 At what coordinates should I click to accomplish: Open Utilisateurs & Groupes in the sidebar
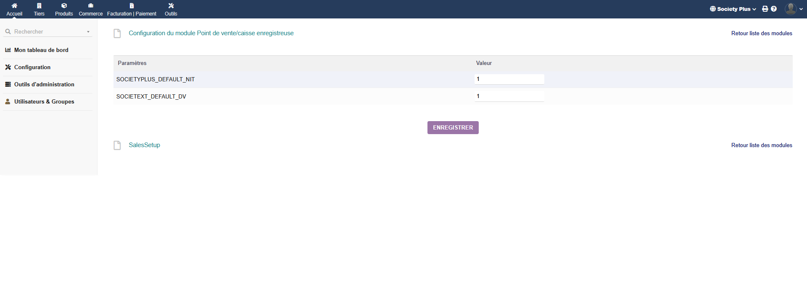[44, 101]
